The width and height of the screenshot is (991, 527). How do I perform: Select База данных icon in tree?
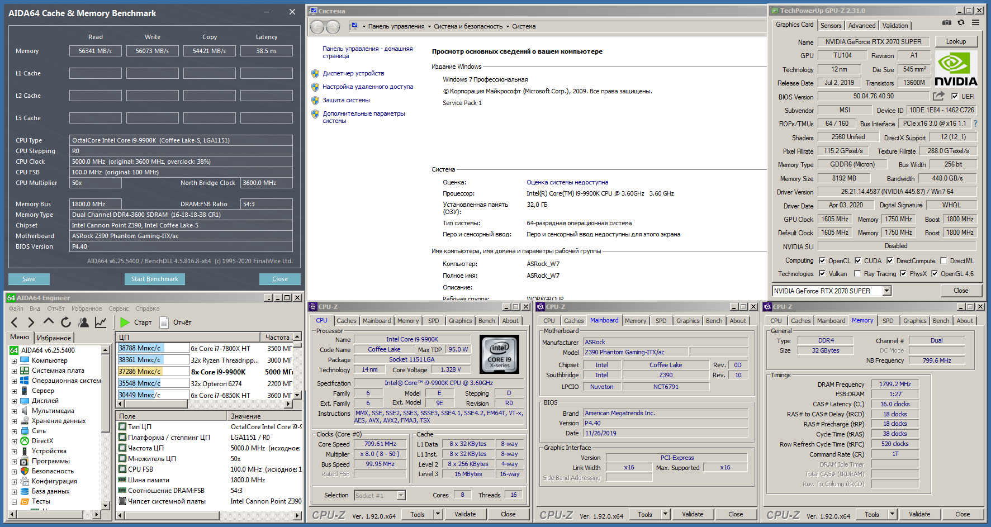pyautogui.click(x=25, y=491)
